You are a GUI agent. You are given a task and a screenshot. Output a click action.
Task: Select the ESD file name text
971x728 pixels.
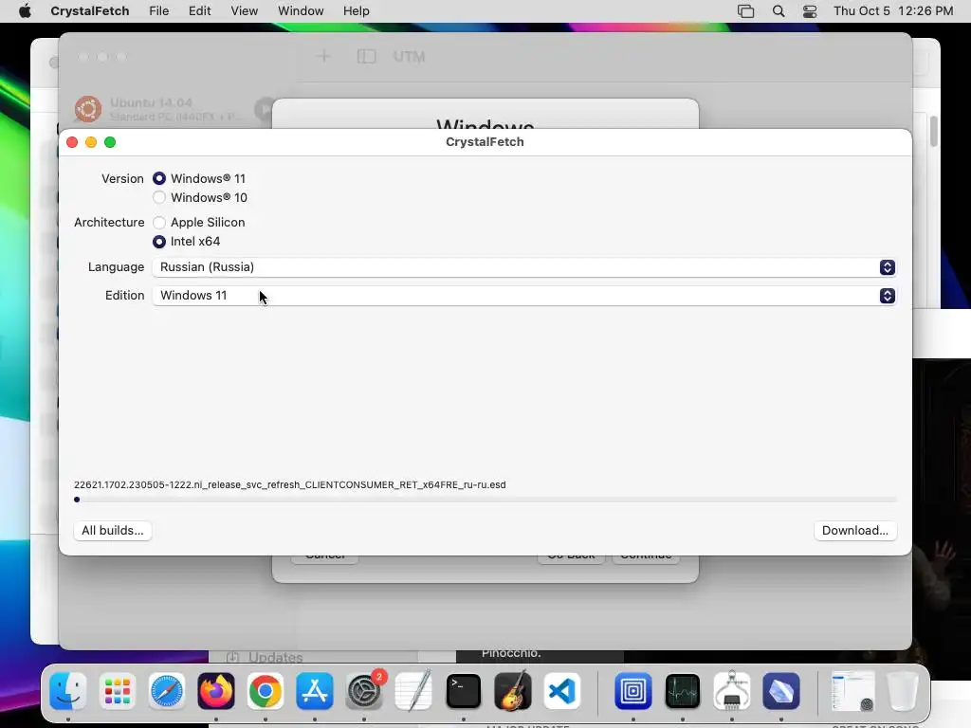coord(290,484)
